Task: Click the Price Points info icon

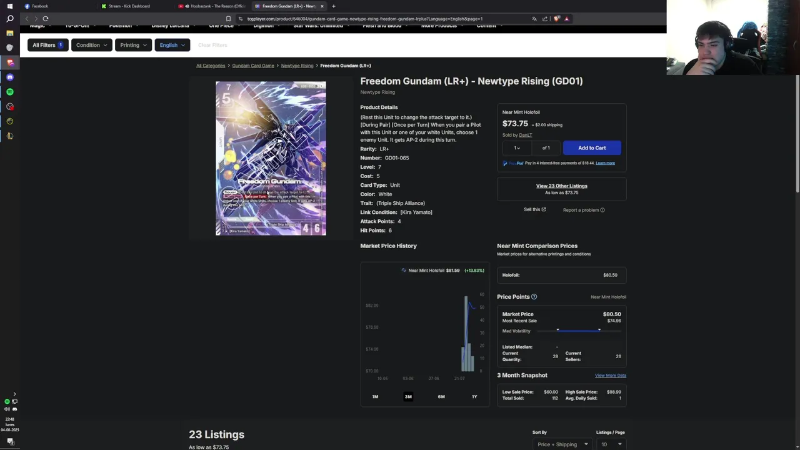Action: pyautogui.click(x=534, y=297)
